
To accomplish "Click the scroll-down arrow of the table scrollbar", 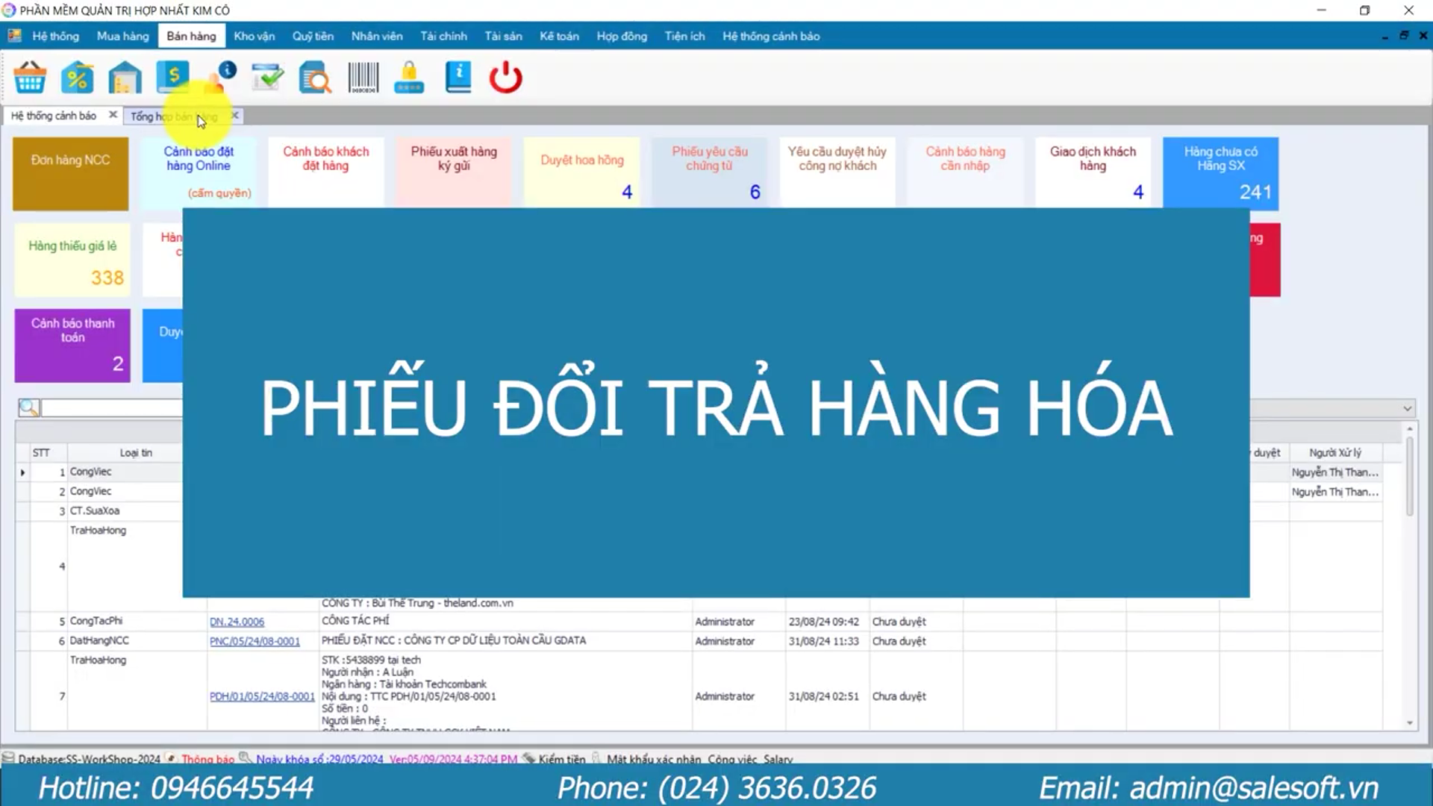I will pos(1410,722).
